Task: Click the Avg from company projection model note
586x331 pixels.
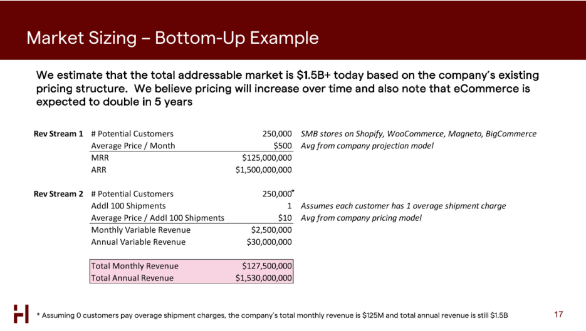Action: click(367, 146)
